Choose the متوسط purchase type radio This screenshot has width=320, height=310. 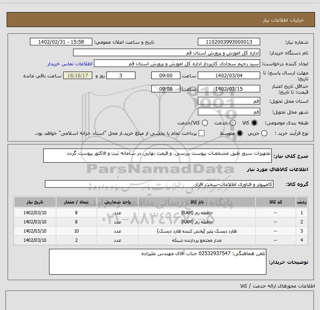pos(240,133)
